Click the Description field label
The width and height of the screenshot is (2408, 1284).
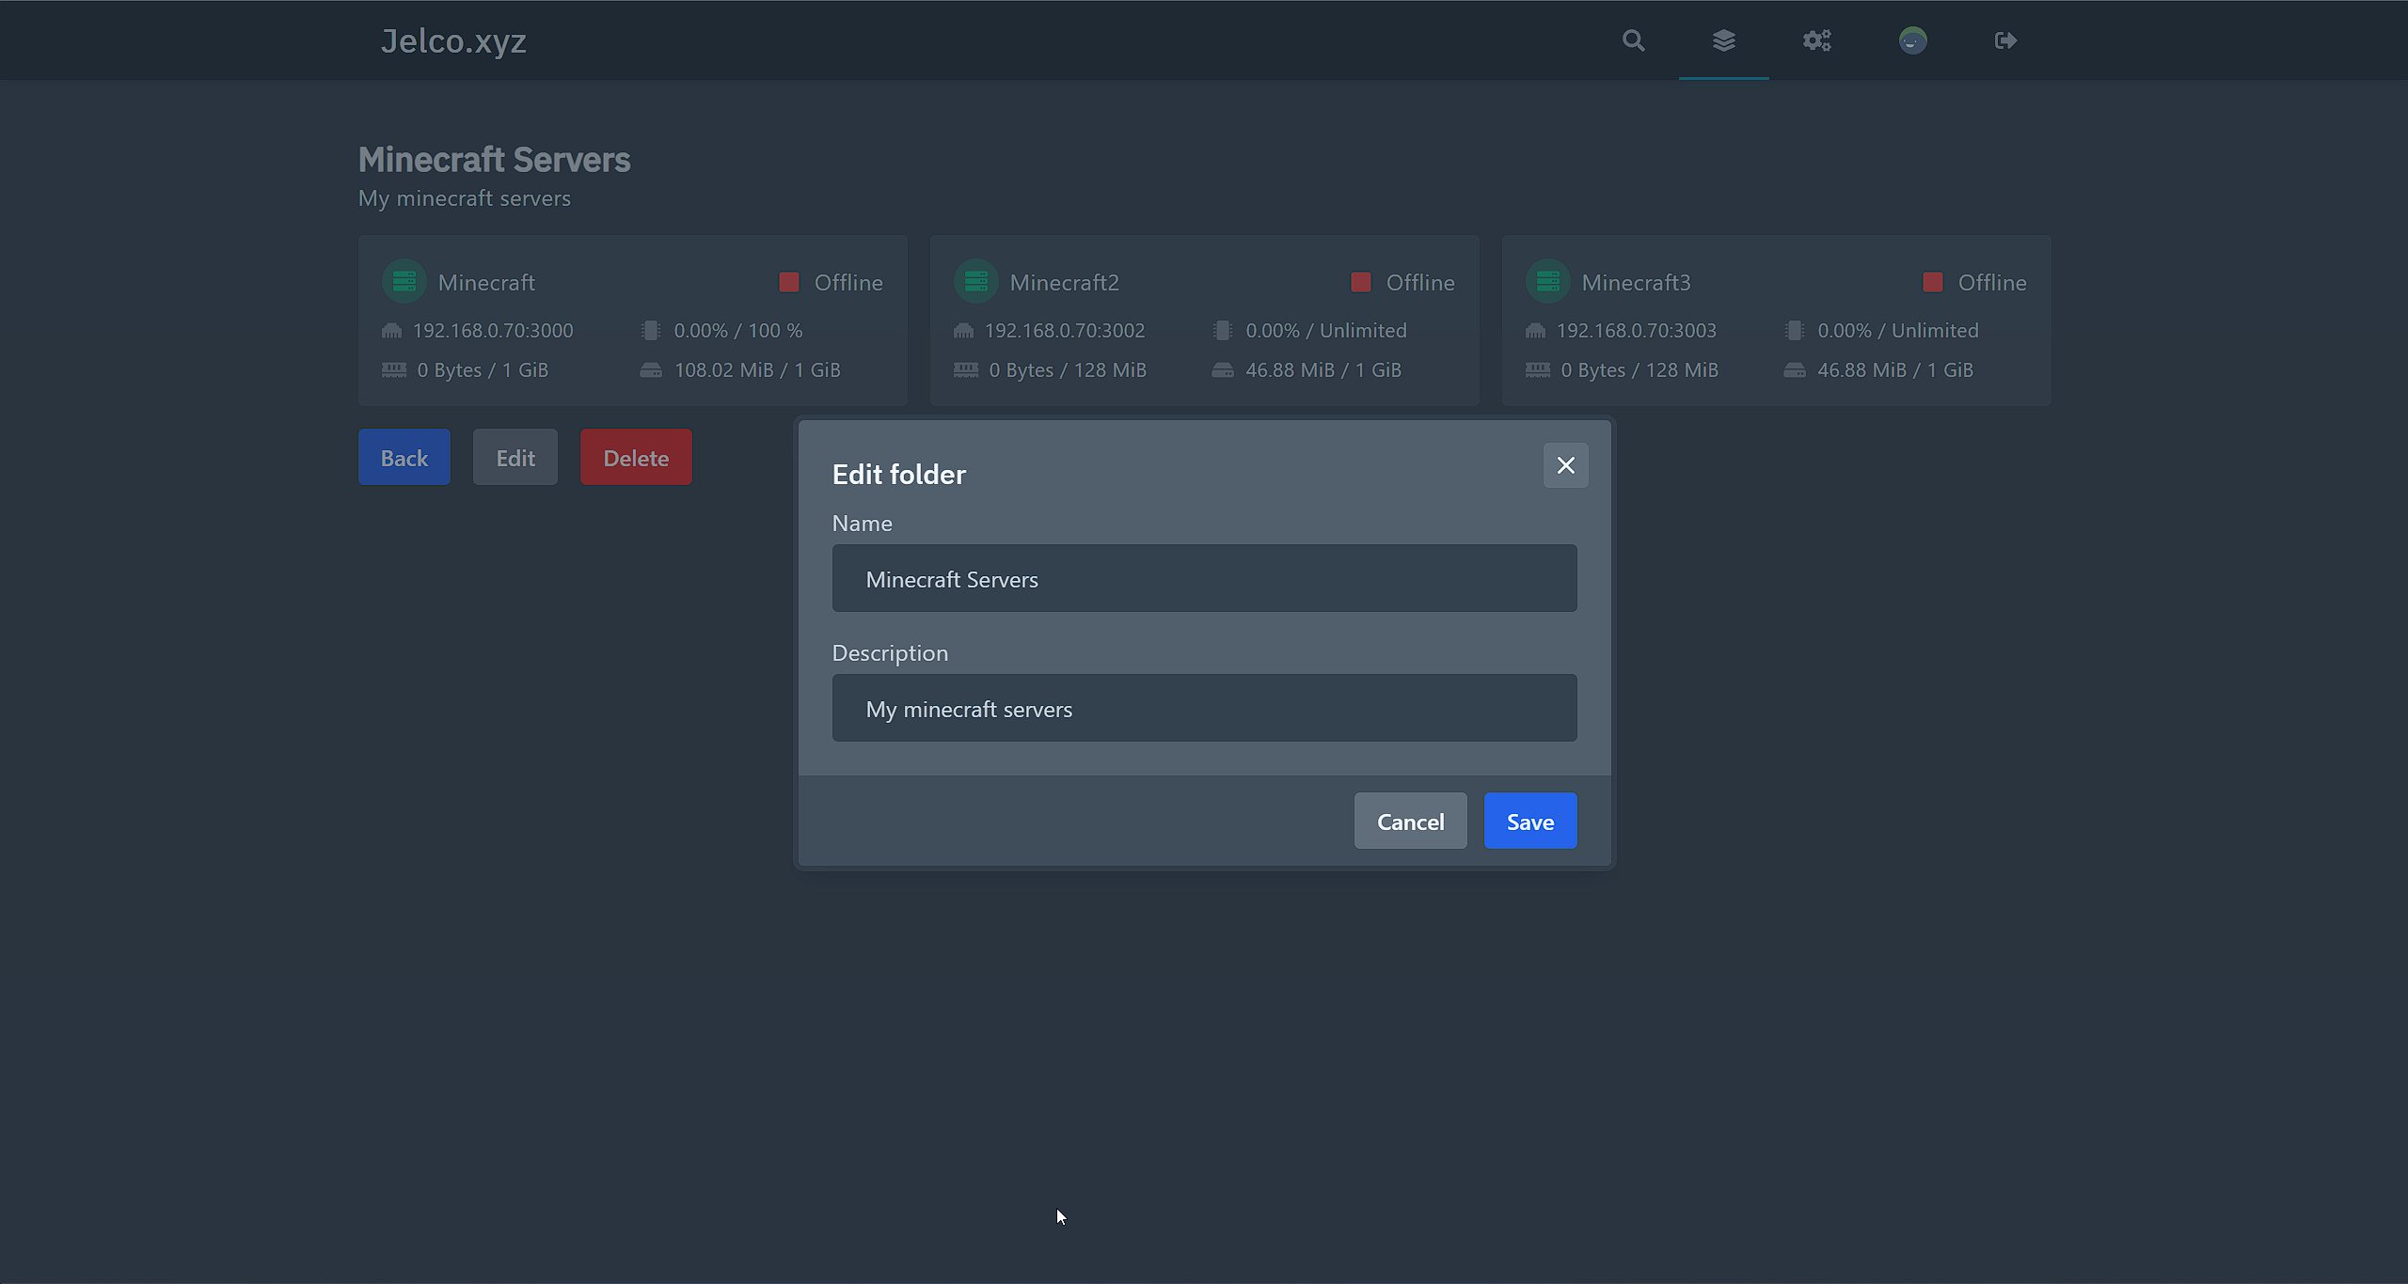[x=890, y=653]
